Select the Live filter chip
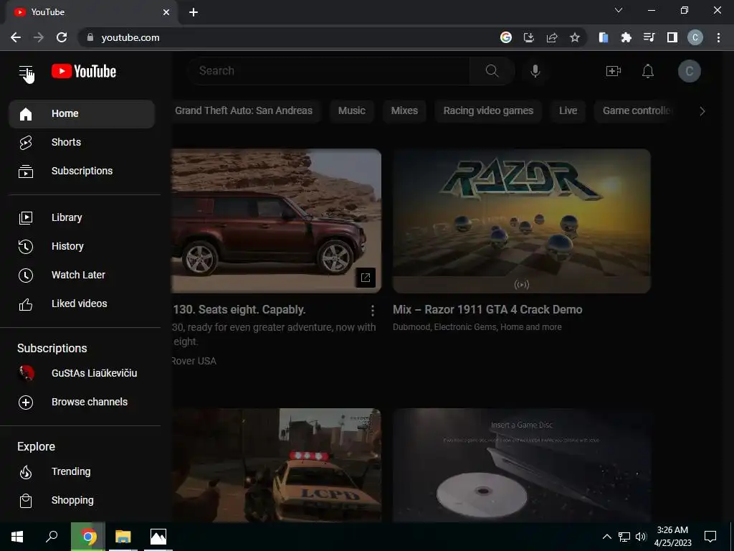Viewport: 734px width, 551px height. [568, 111]
